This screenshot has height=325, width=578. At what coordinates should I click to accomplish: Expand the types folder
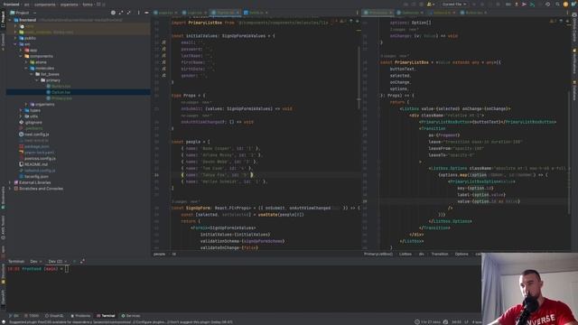click(21, 110)
